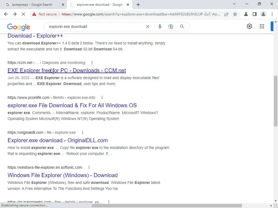Go to Google home via logo

pyautogui.click(x=19, y=27)
